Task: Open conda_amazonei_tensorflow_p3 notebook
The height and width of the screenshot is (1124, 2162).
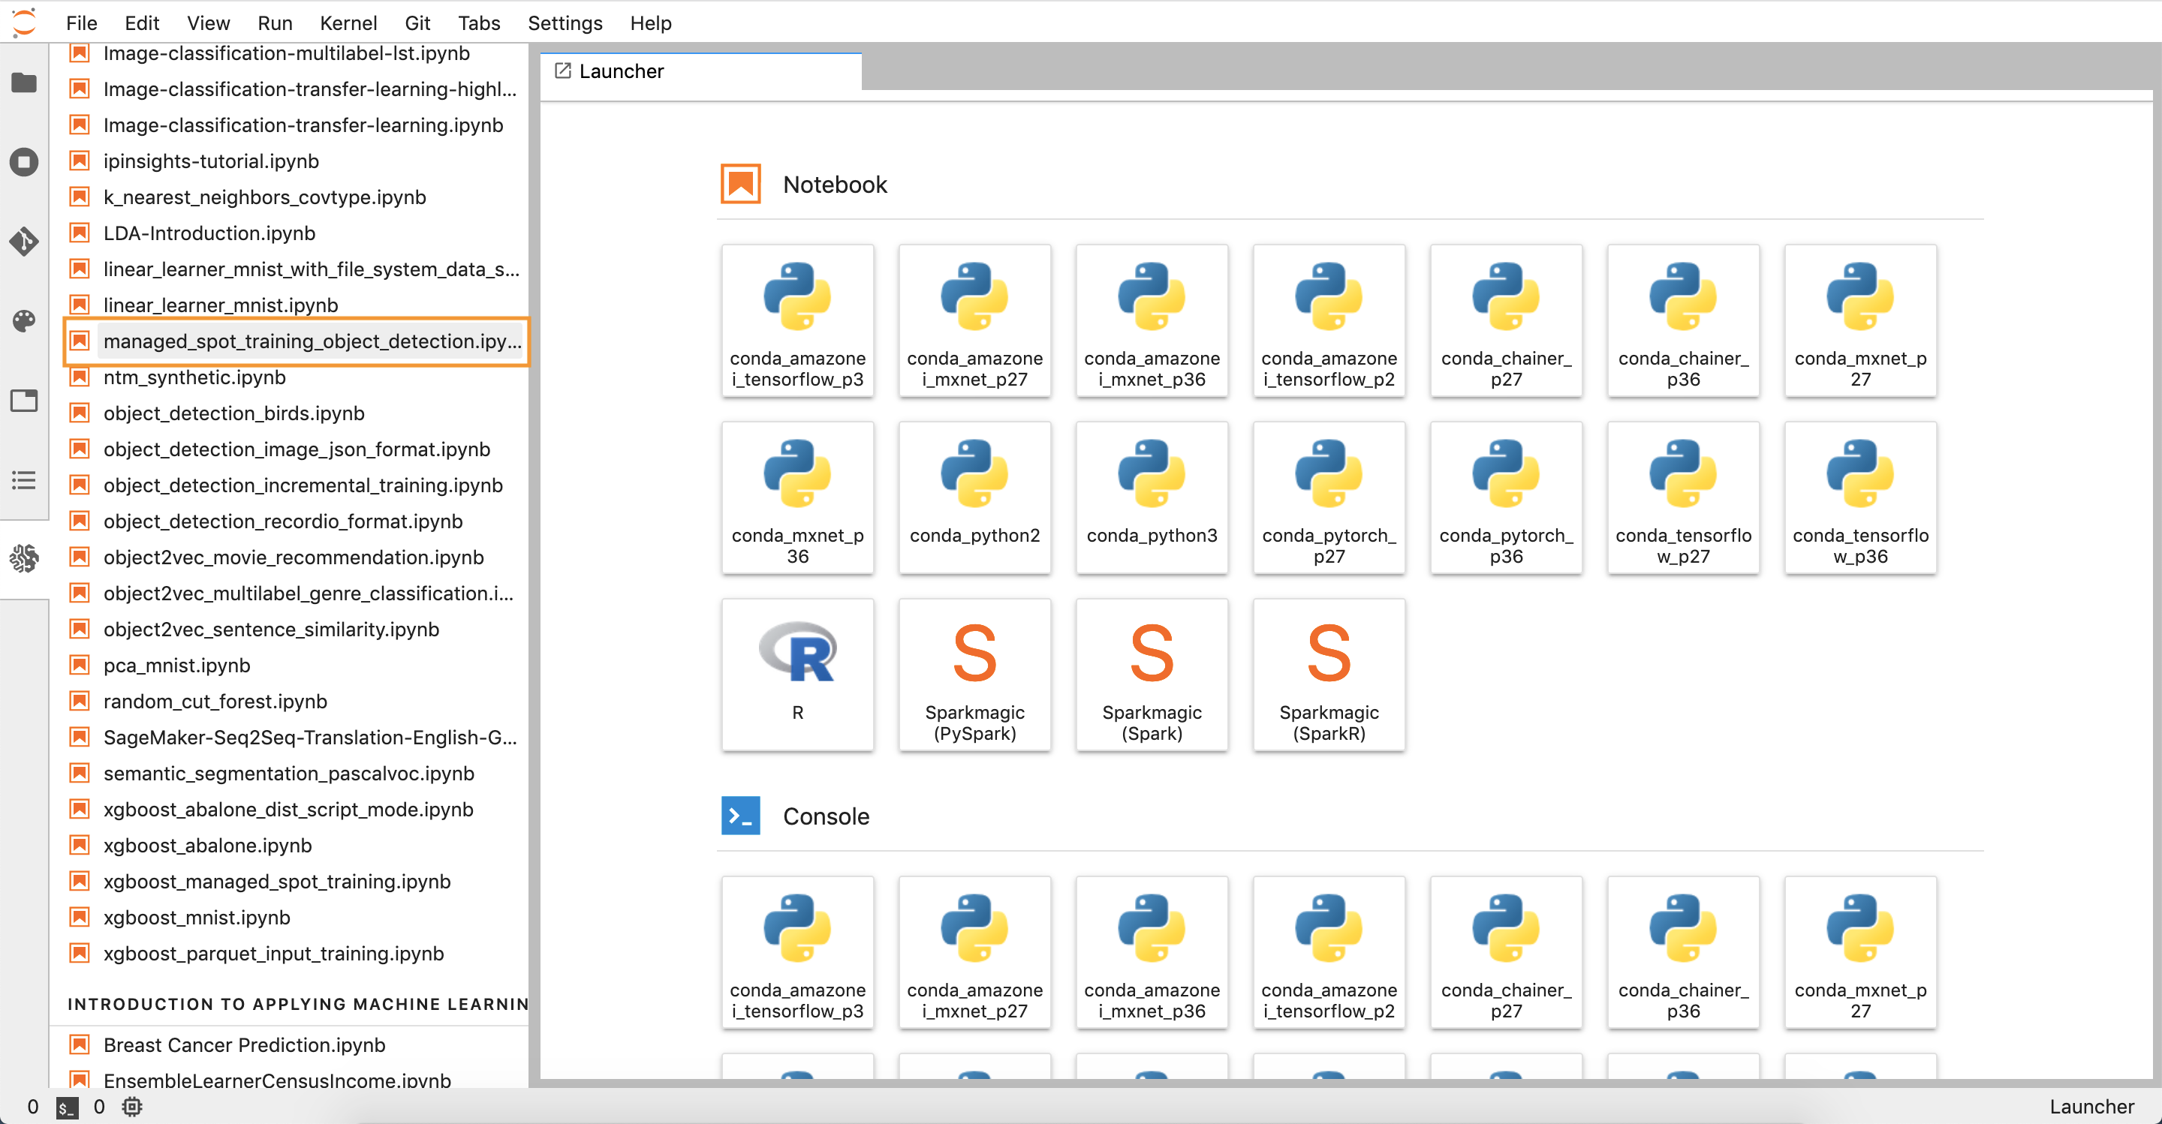Action: click(798, 319)
